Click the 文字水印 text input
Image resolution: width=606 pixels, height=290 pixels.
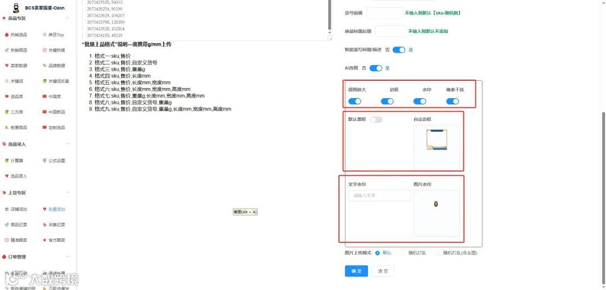click(379, 195)
